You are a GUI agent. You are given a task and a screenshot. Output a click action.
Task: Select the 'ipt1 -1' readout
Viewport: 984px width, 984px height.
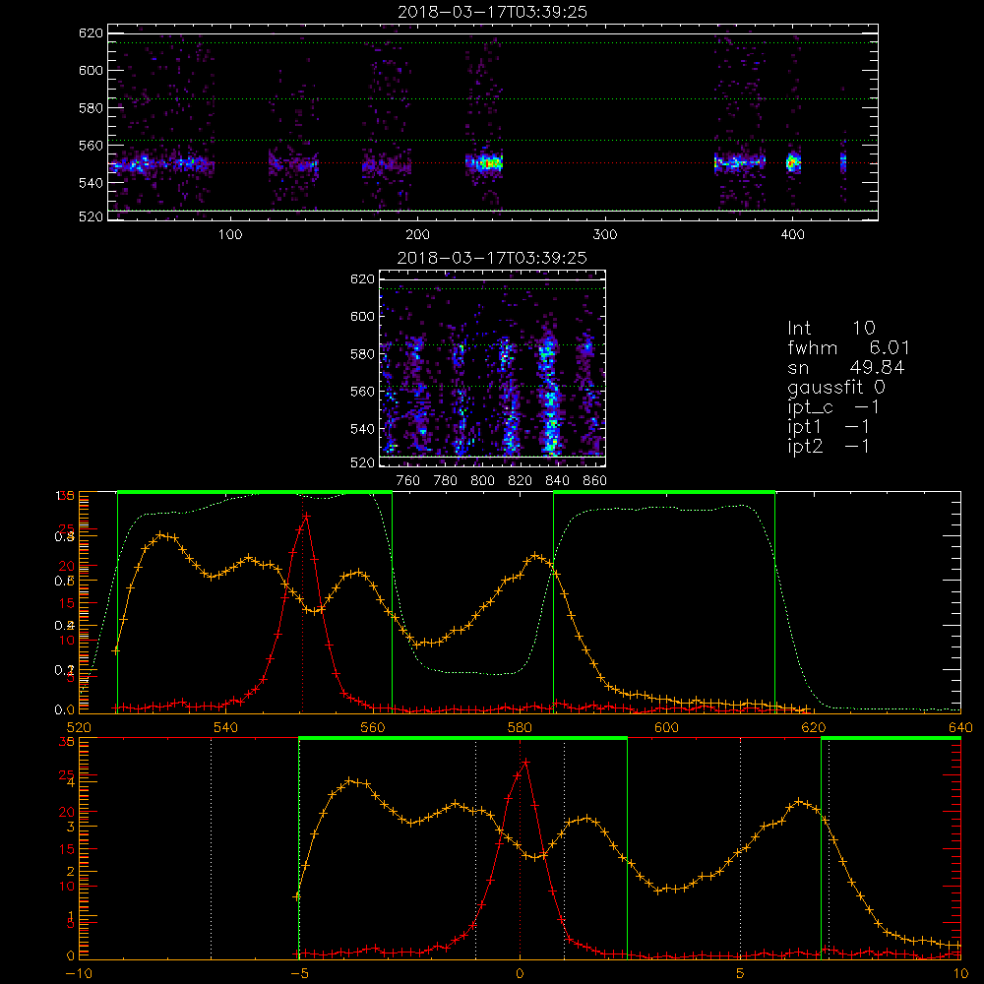coord(829,427)
